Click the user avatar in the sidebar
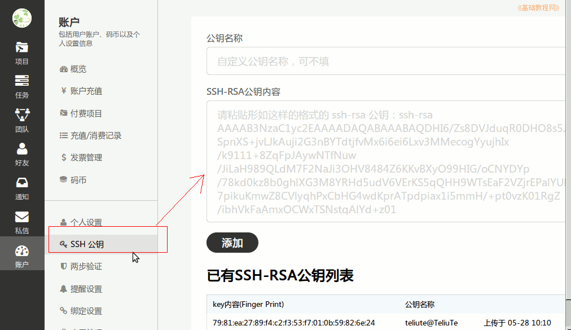This screenshot has width=571, height=330. pyautogui.click(x=22, y=18)
